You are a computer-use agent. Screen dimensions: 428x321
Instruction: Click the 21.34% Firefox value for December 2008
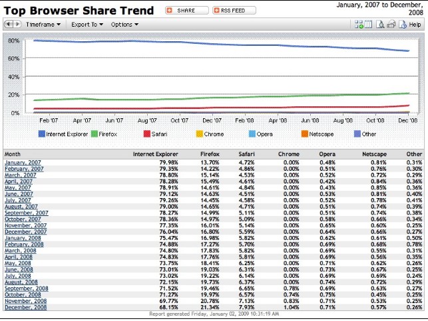click(210, 307)
